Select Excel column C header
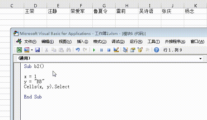The height and width of the screenshot is (120, 207). (12, 6)
